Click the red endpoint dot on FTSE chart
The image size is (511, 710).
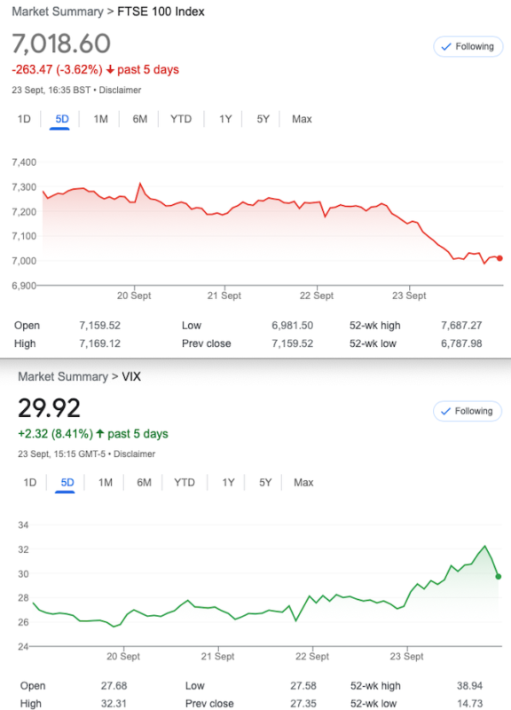click(x=499, y=258)
